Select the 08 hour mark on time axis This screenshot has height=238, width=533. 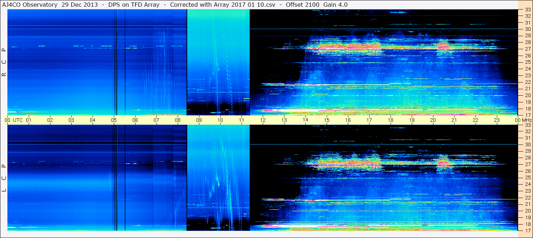coord(178,120)
